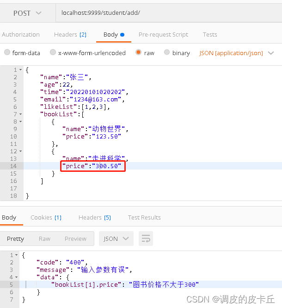
Task: Click the "name":"张三" line
Action: tap(66, 77)
